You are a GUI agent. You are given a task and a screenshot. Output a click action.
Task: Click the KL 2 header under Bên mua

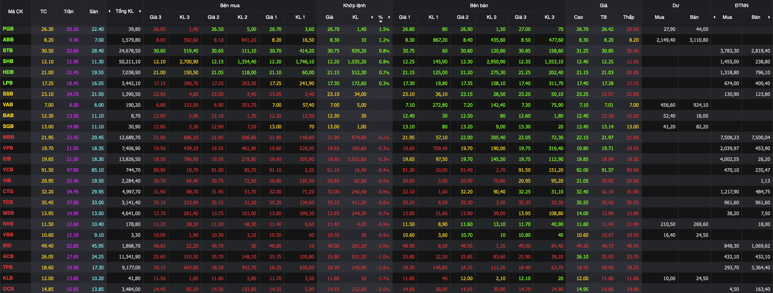242,17
